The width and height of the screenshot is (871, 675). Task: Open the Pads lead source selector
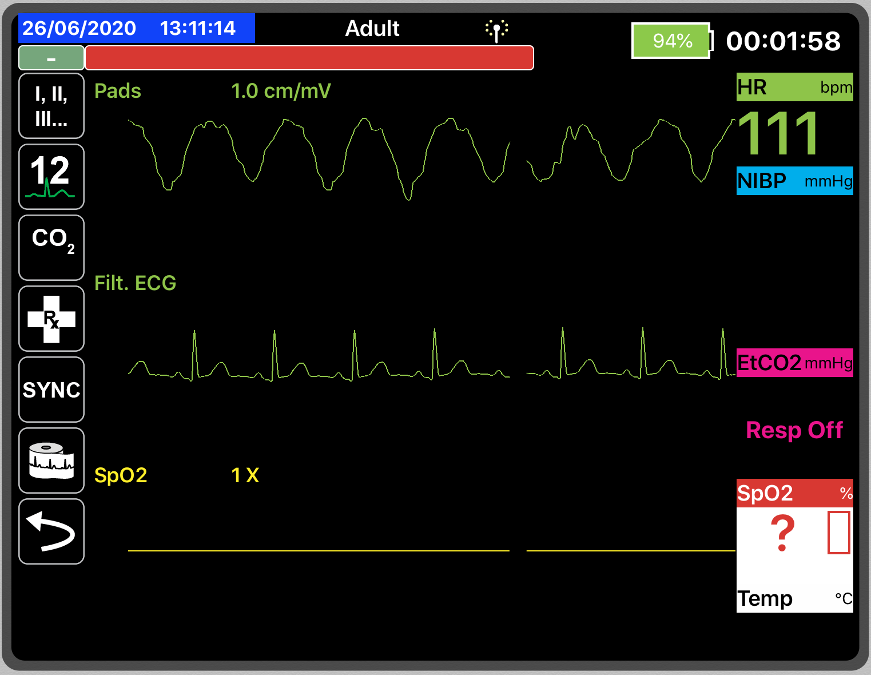[x=117, y=90]
